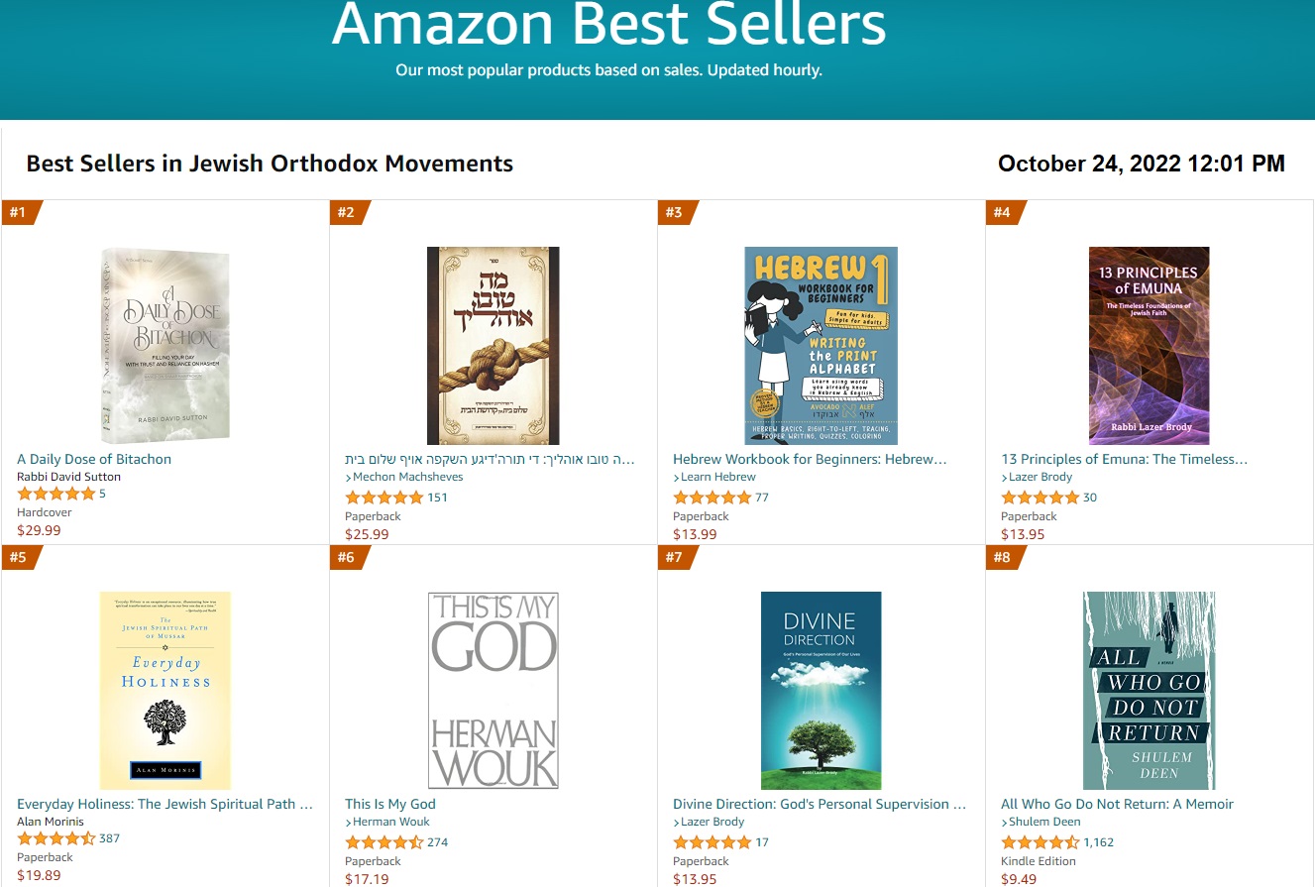Open the Mechon Machsheves author link
The width and height of the screenshot is (1315, 887).
point(407,477)
